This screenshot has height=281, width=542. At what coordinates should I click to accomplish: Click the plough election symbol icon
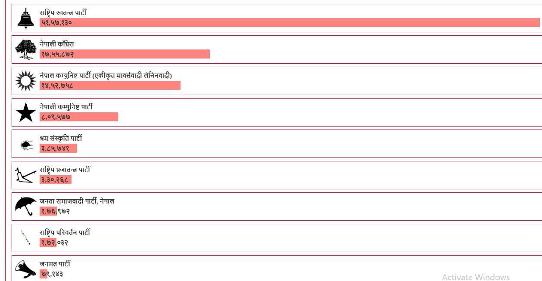point(24,175)
